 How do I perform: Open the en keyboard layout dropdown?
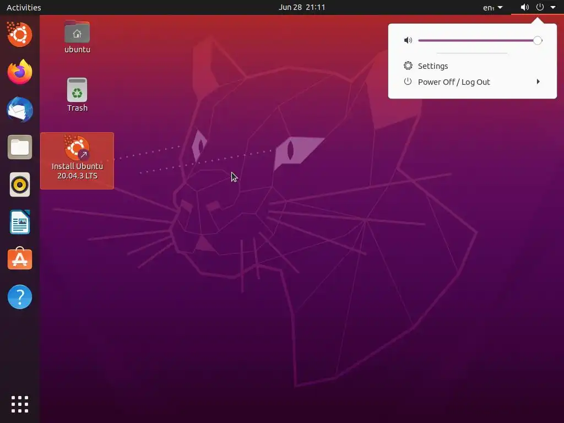(492, 7)
